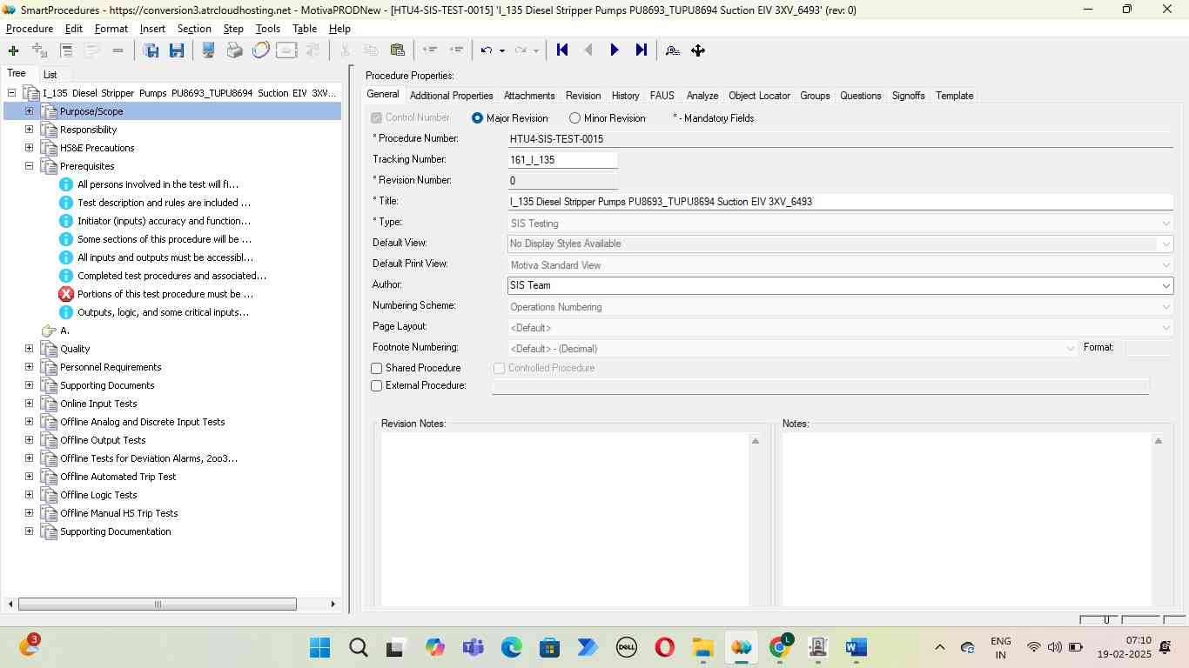Click the four-way move arrows icon

coord(698,50)
